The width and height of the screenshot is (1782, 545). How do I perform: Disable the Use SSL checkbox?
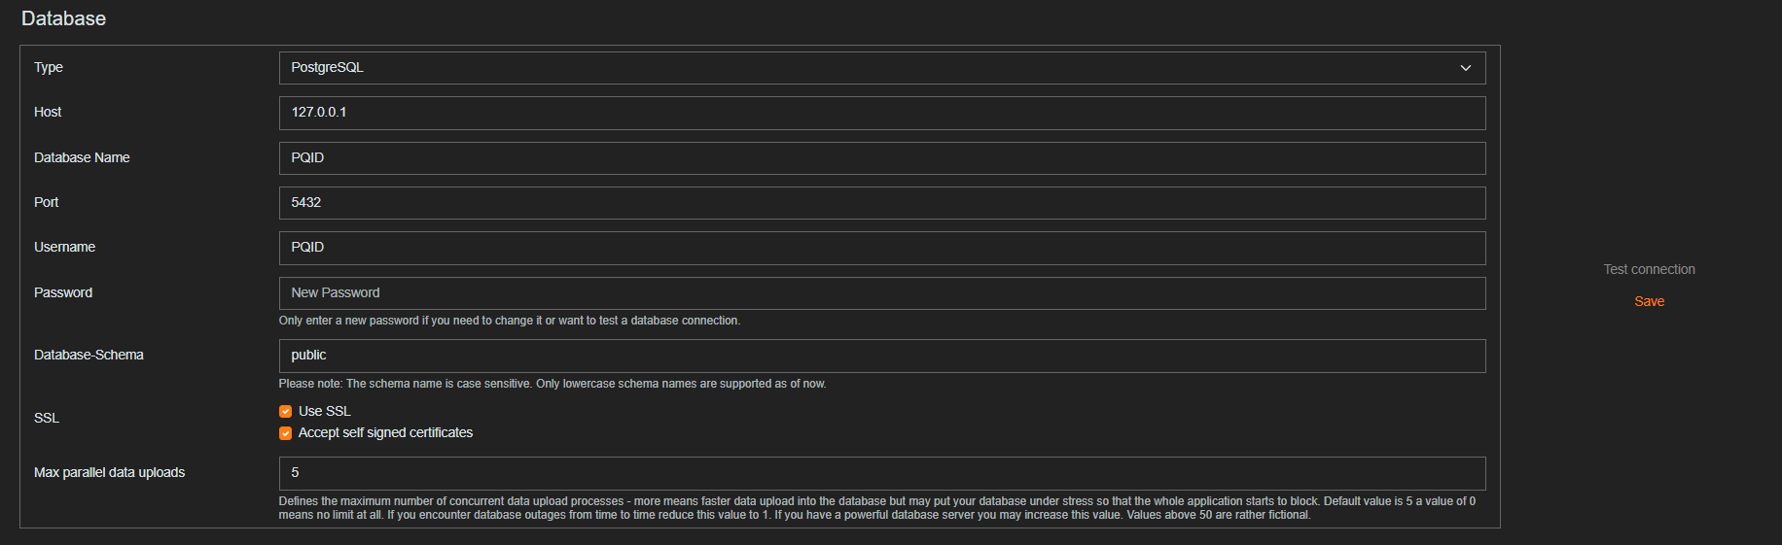[286, 412]
